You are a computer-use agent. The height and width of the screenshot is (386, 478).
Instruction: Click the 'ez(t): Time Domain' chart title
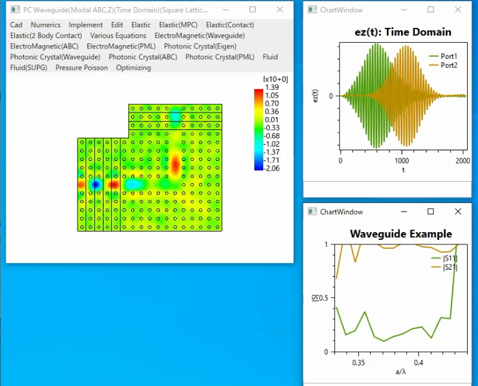(x=403, y=32)
